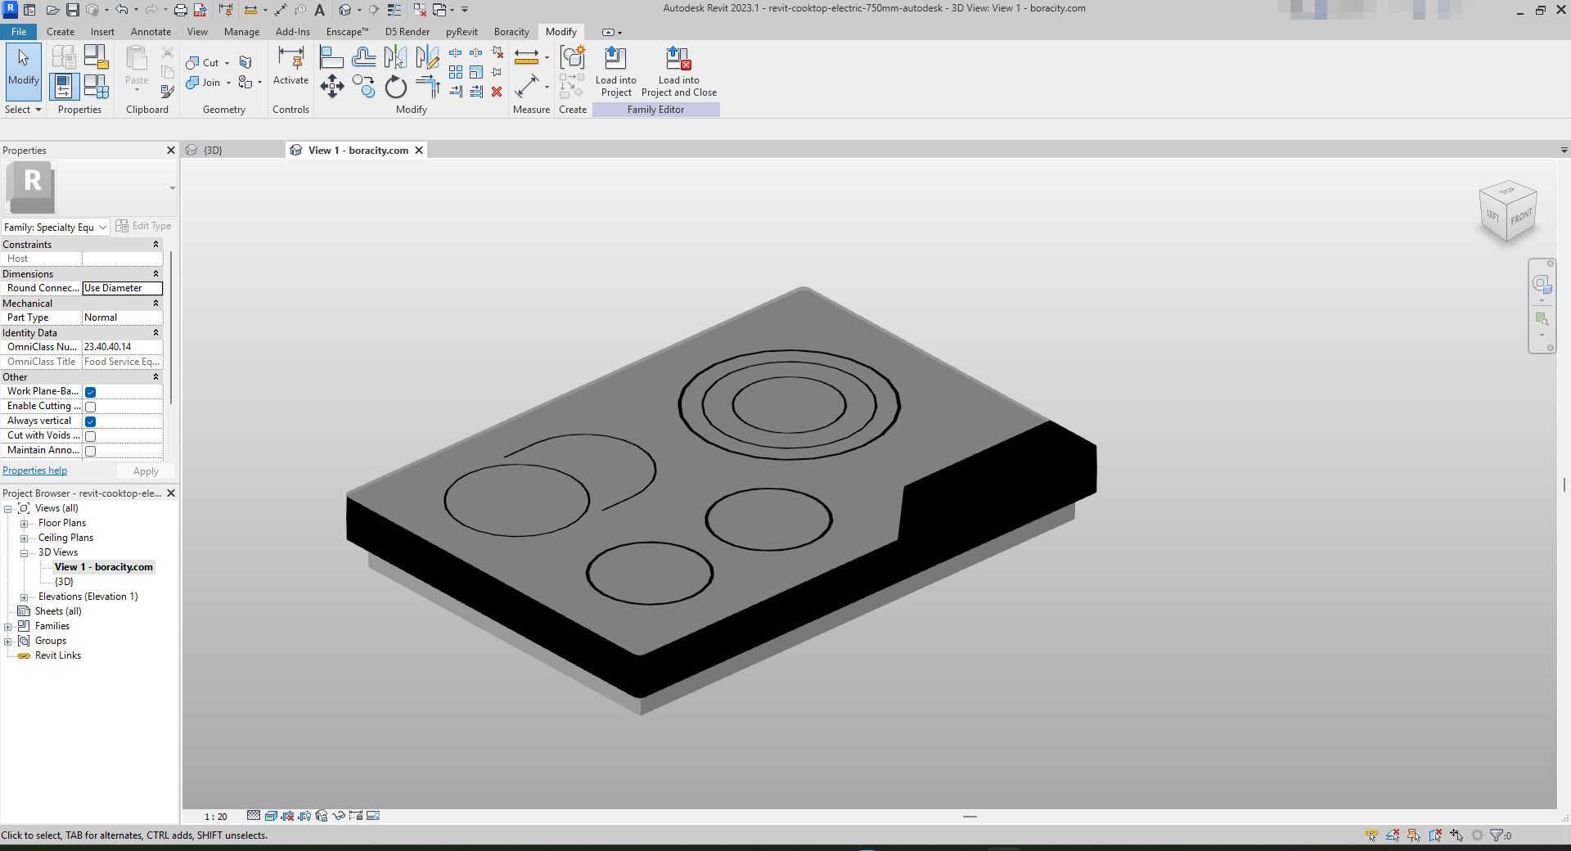
Task: Select Trim/Extend to Corner tool
Action: point(427,86)
